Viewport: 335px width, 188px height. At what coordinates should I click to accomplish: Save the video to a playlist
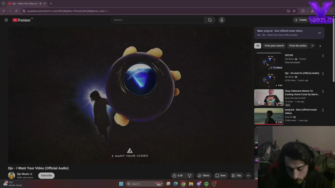[221, 175]
